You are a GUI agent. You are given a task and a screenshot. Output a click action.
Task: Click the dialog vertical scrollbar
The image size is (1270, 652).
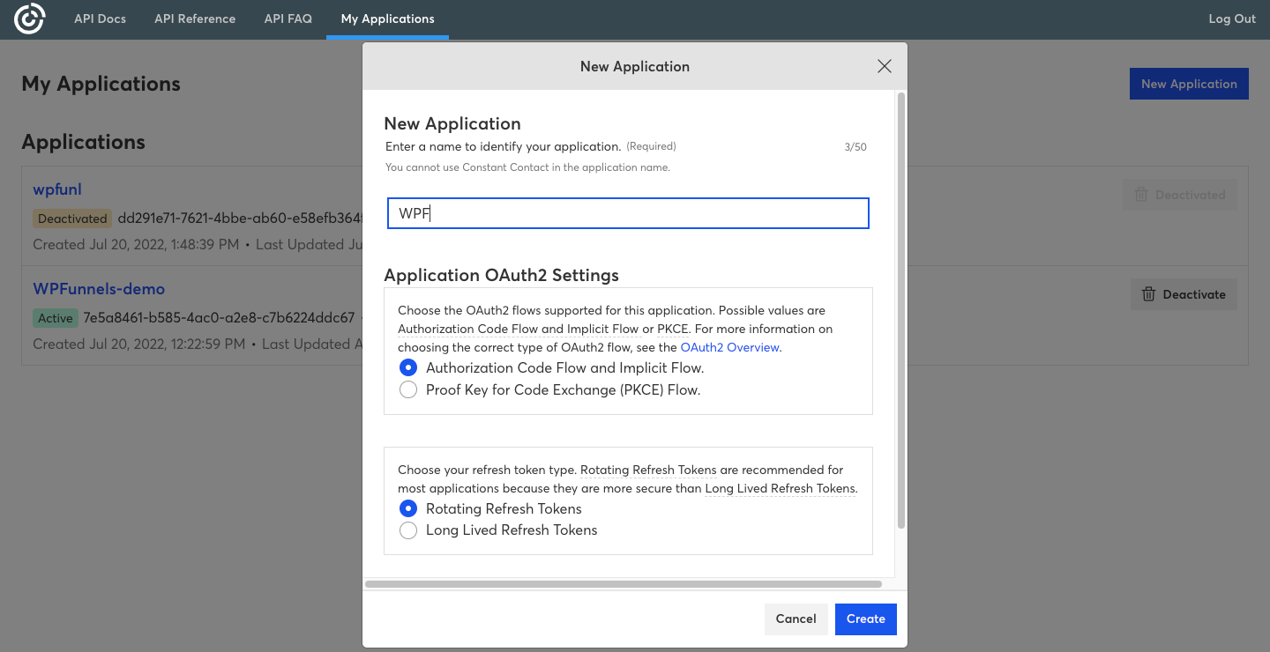point(901,310)
